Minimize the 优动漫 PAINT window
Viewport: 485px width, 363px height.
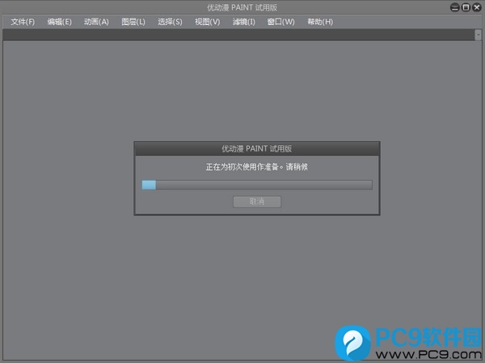pos(454,7)
